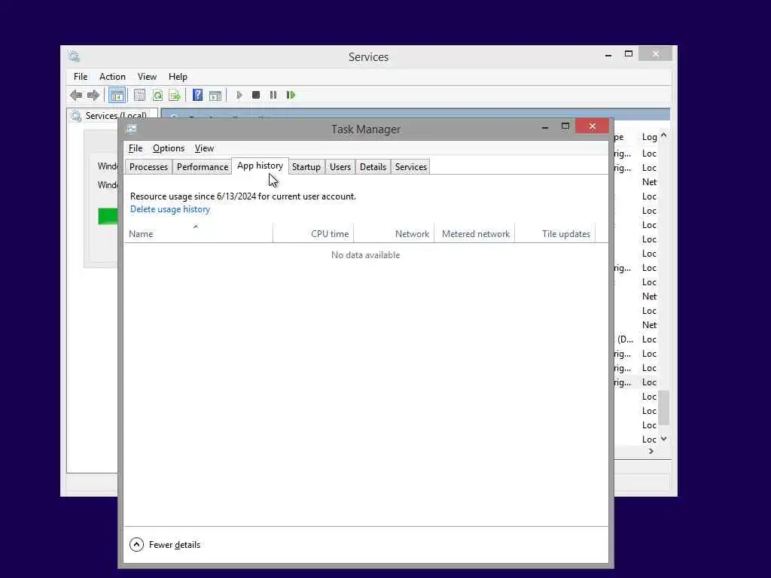Open Help icon in Services toolbar
The image size is (771, 578).
click(198, 95)
